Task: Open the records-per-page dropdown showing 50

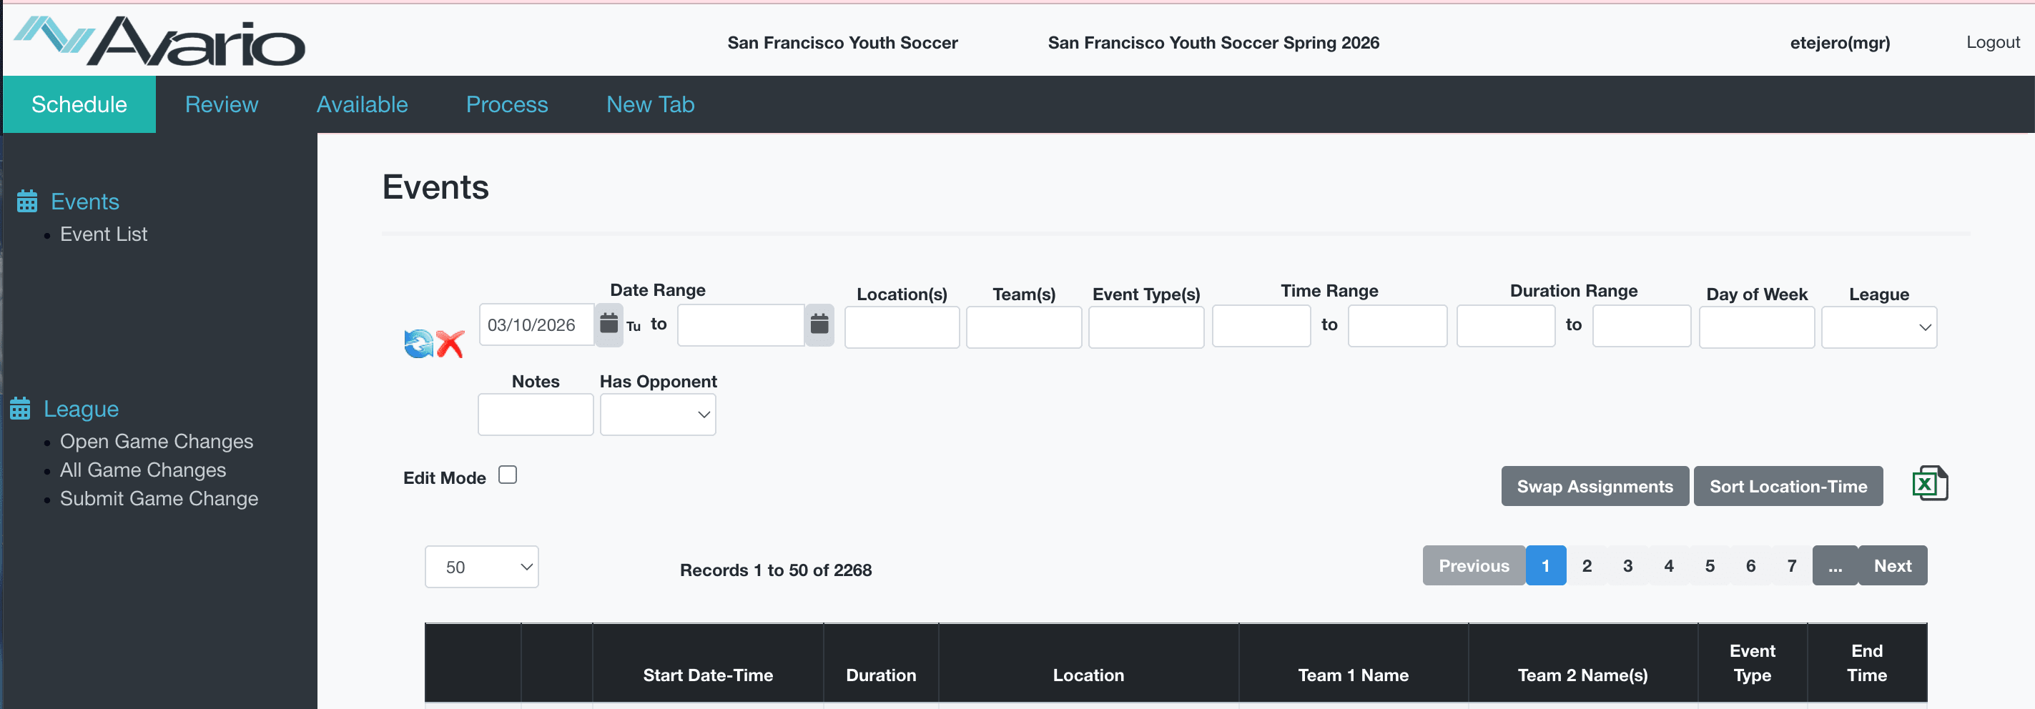Action: (x=481, y=567)
